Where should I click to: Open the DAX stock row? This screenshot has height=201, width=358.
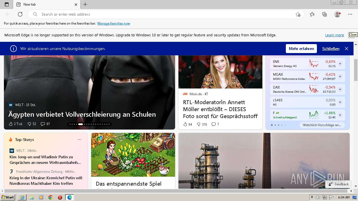click(308, 89)
